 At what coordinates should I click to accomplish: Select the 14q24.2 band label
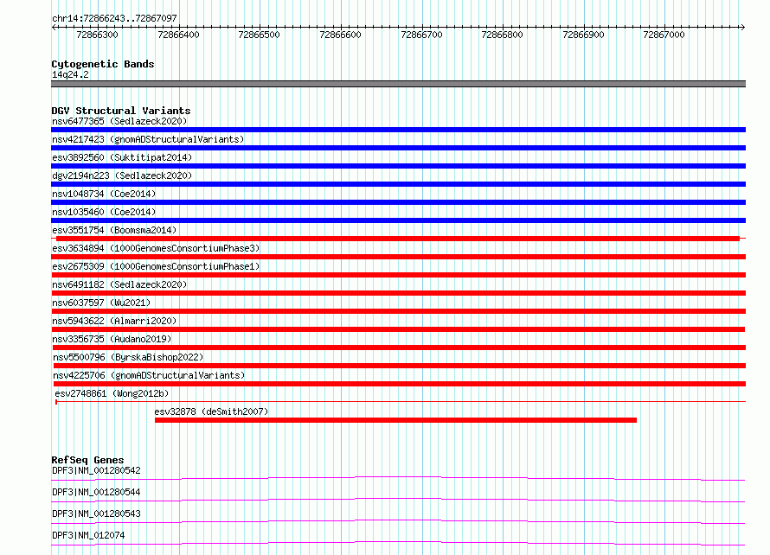coord(70,74)
